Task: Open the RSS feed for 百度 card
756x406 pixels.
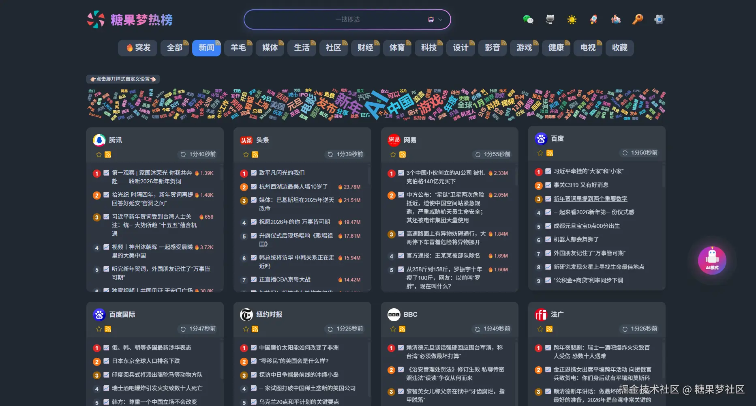Action: click(x=550, y=153)
